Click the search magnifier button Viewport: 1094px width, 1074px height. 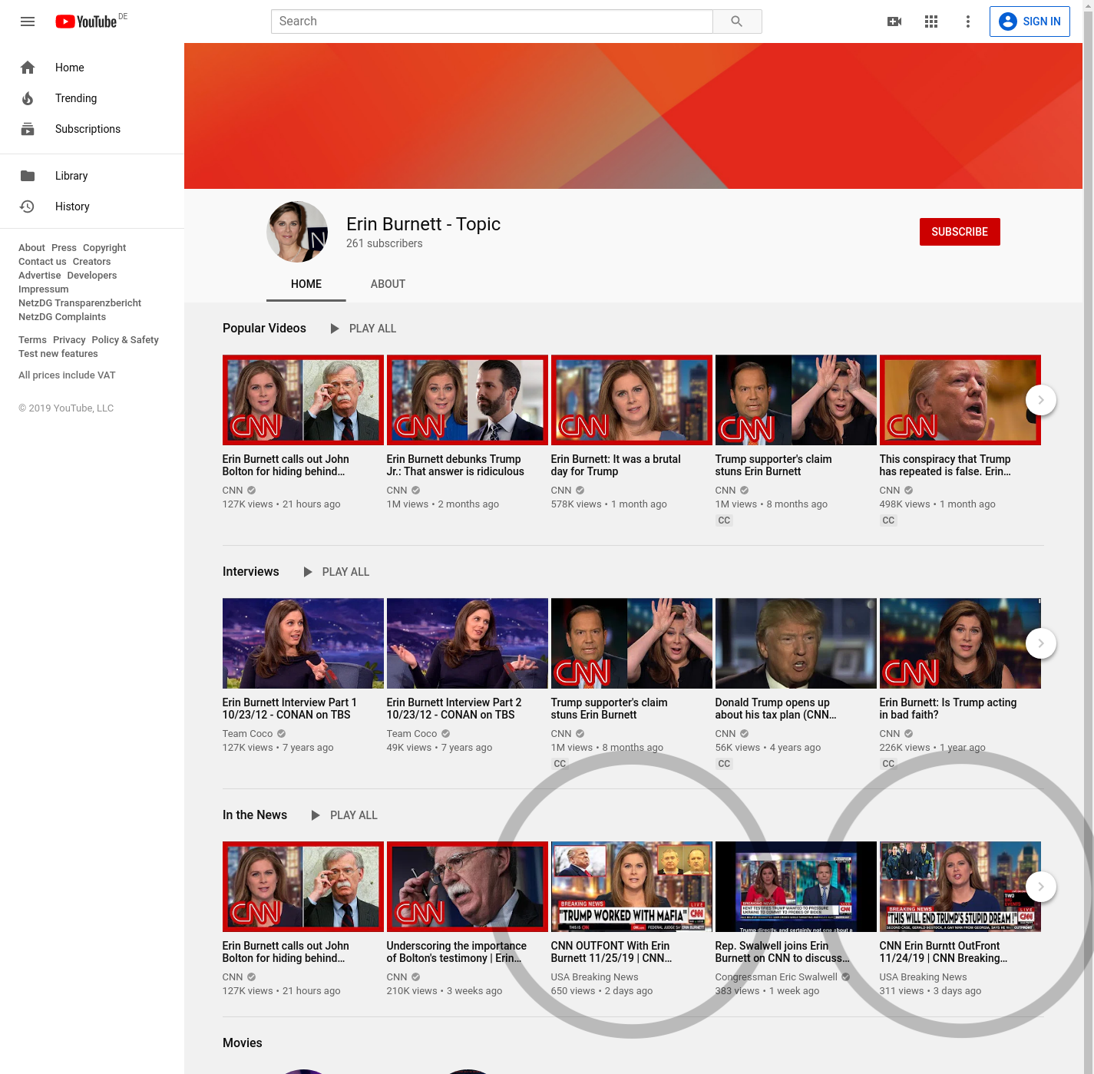coord(737,21)
